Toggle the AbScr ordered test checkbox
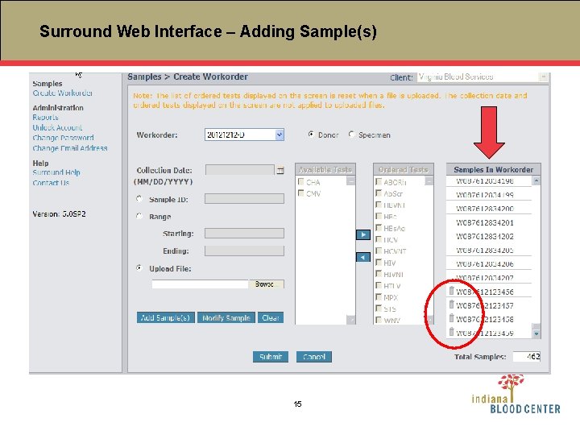 [379, 193]
